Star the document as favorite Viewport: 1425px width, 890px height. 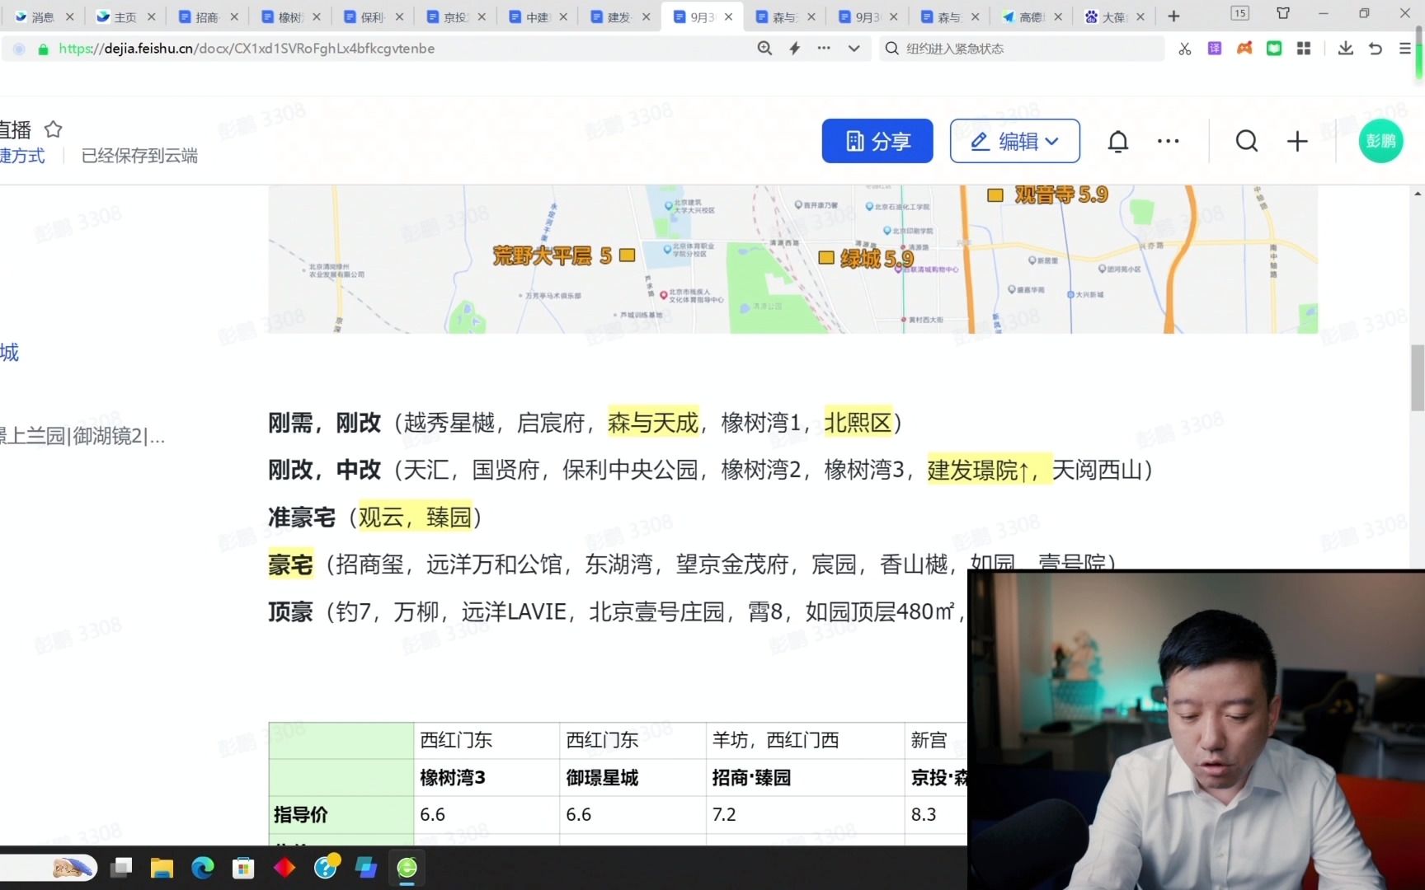54,129
